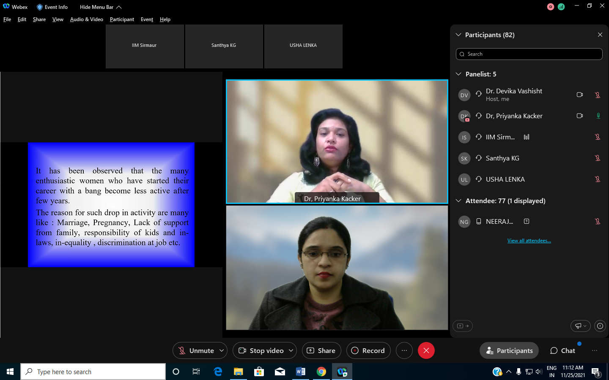The height and width of the screenshot is (380, 609).
Task: Click the DV avatar of Dr. Devika Vashisht
Action: coord(464,95)
